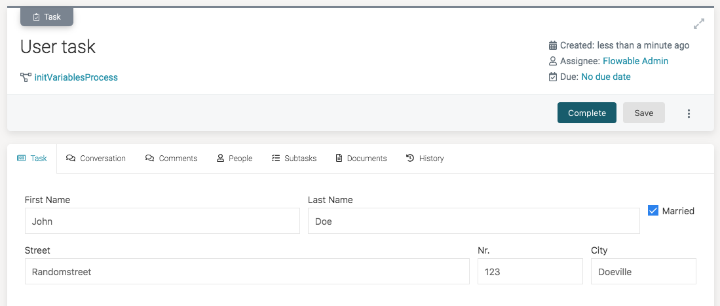Click the Task type badge
Viewport: 720px width, 306px height.
[47, 17]
